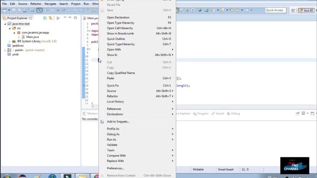The width and height of the screenshot is (317, 178).
Task: Click the Quick Access search field
Action: pyautogui.click(x=275, y=10)
